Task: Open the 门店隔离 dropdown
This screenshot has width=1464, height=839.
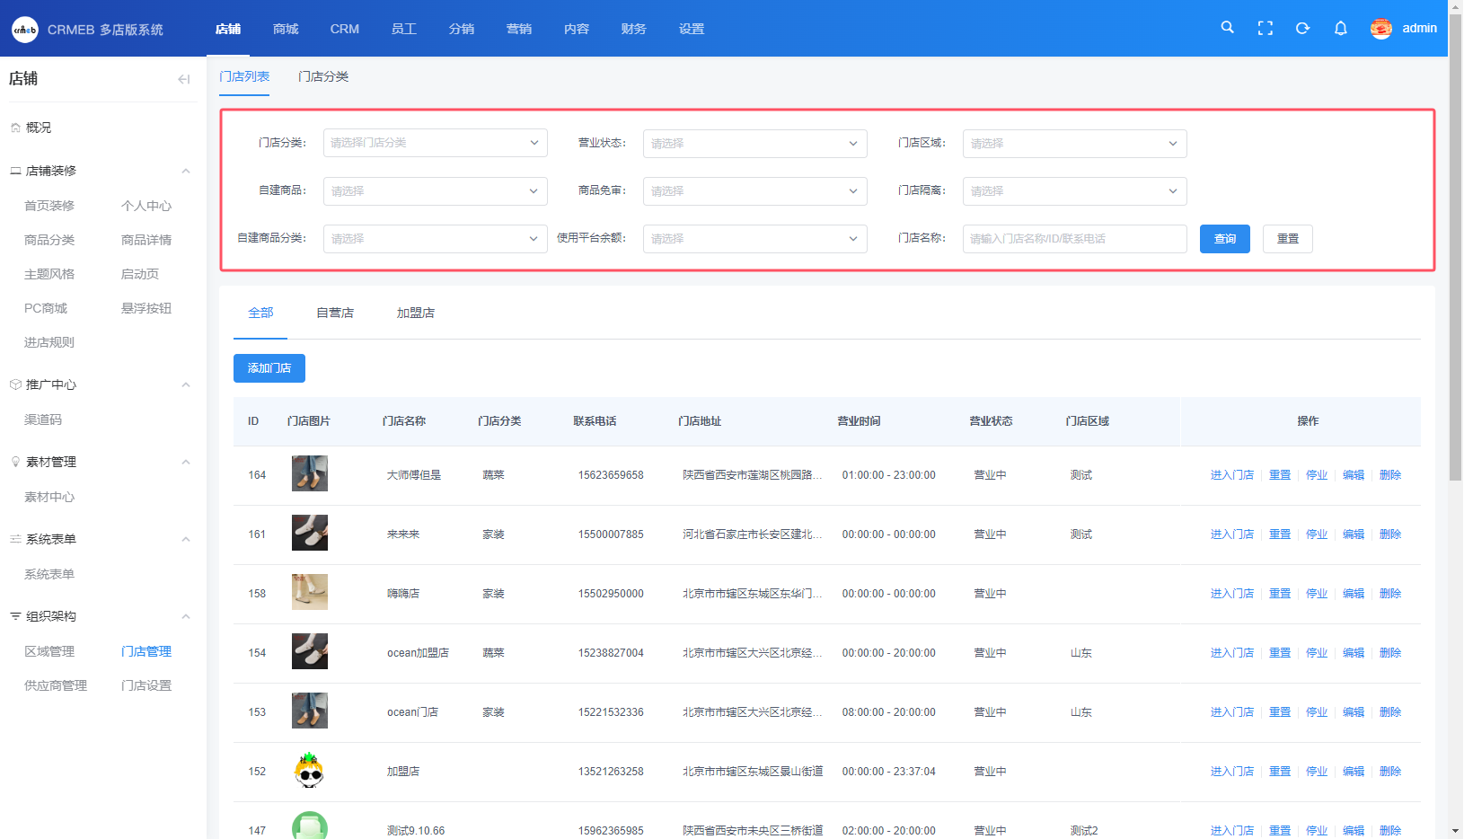Action: coord(1075,191)
